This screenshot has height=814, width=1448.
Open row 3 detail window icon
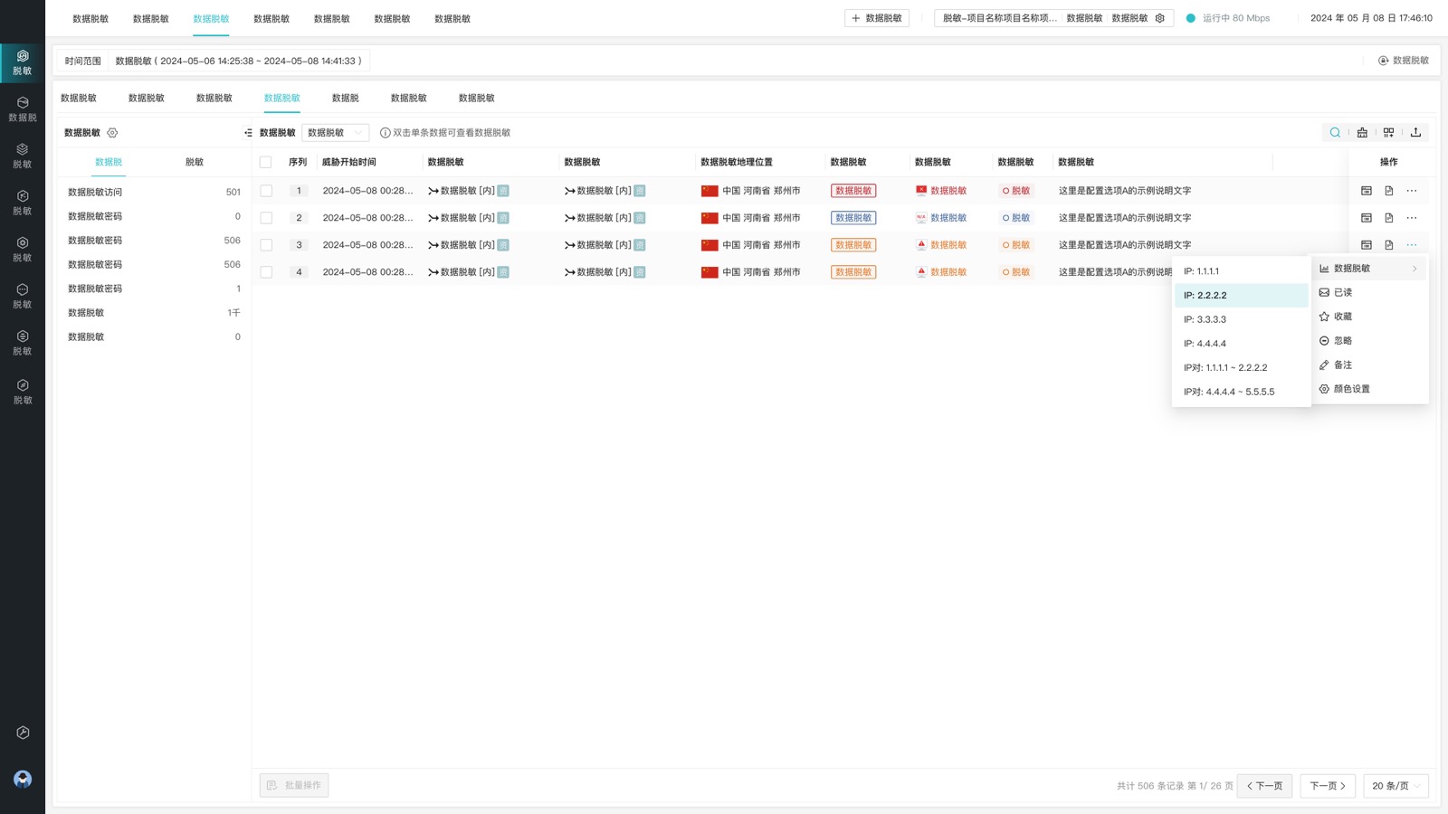[1367, 245]
